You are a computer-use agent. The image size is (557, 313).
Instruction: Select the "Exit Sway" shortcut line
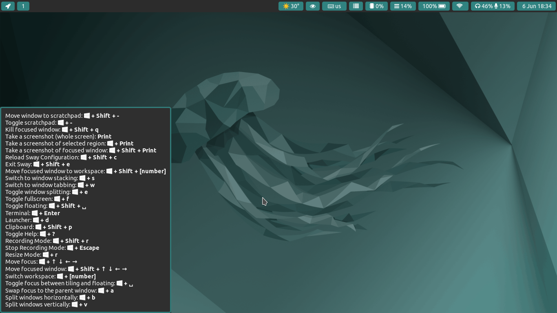click(x=38, y=164)
